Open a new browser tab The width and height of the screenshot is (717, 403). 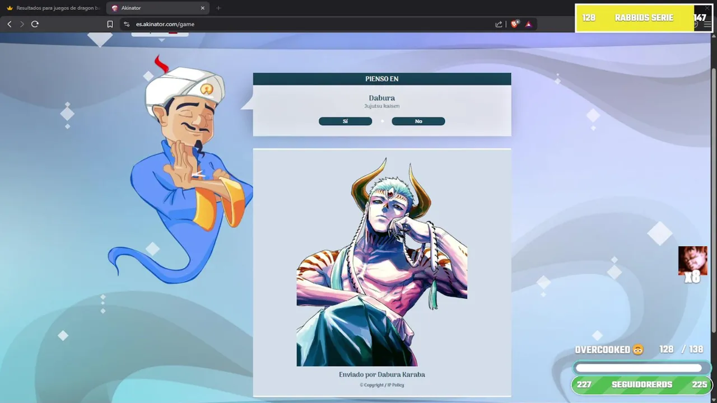[218, 8]
